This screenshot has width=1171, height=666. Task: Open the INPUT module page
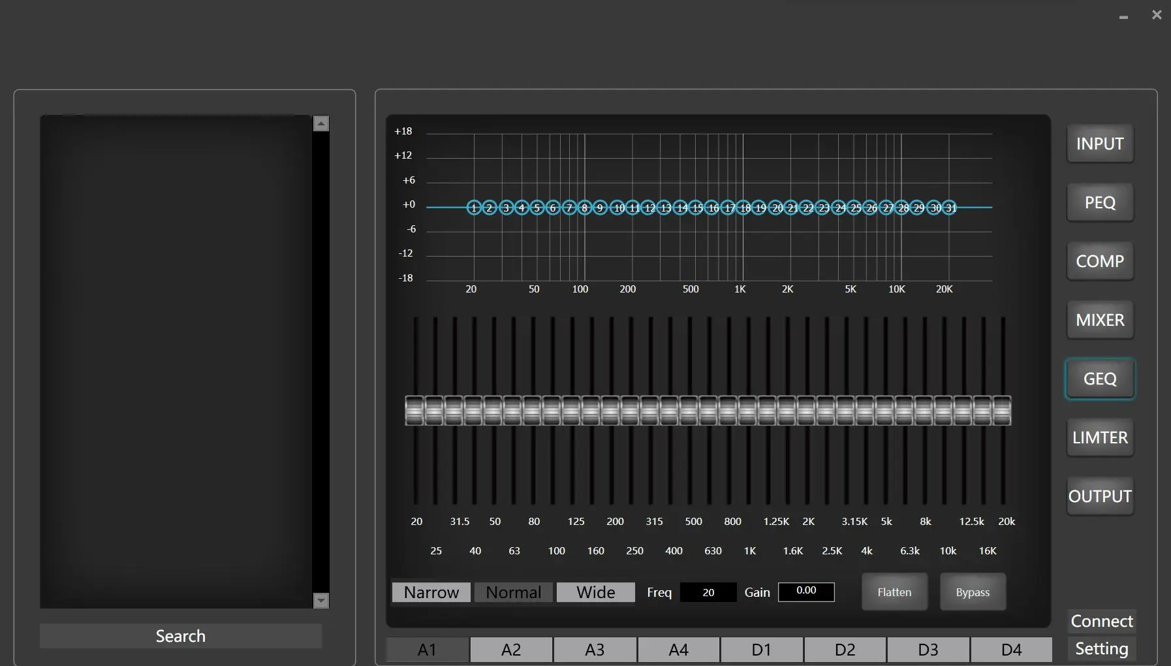pyautogui.click(x=1100, y=144)
